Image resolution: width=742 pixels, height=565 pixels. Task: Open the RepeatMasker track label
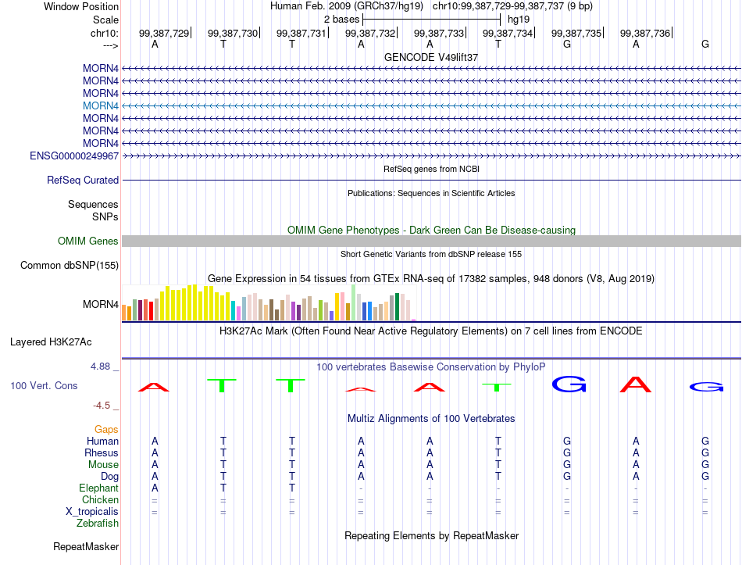86,546
